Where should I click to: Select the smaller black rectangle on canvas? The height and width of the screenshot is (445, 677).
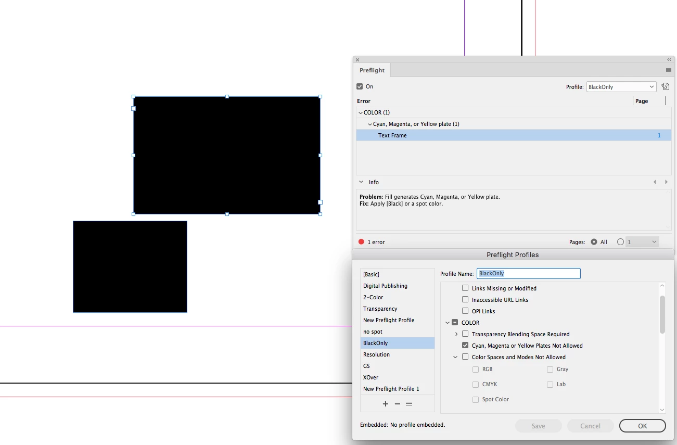click(130, 266)
